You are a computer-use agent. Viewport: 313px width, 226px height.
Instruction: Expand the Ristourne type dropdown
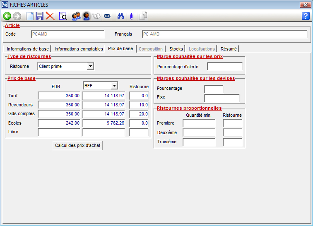tap(90, 66)
